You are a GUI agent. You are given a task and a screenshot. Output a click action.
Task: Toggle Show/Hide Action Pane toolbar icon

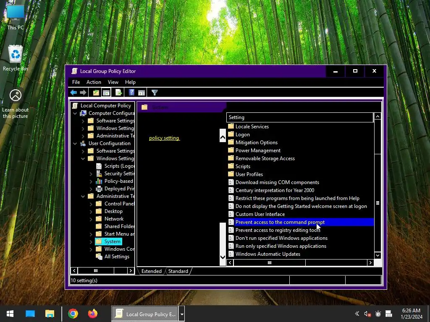tap(142, 93)
